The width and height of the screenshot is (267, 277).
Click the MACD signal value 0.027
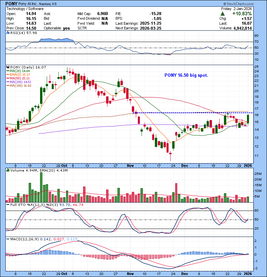point(59,239)
